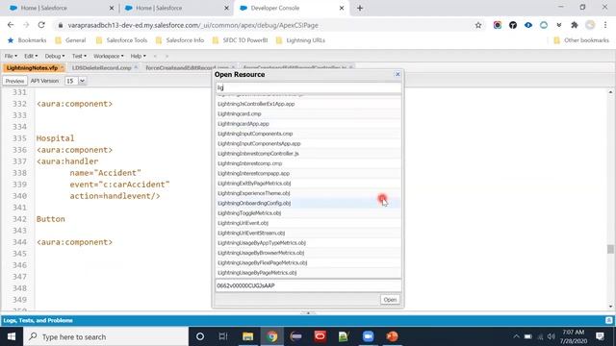This screenshot has width=616, height=346.
Task: Select LightningInterestcompapp.app in the list
Action: [x=308, y=173]
